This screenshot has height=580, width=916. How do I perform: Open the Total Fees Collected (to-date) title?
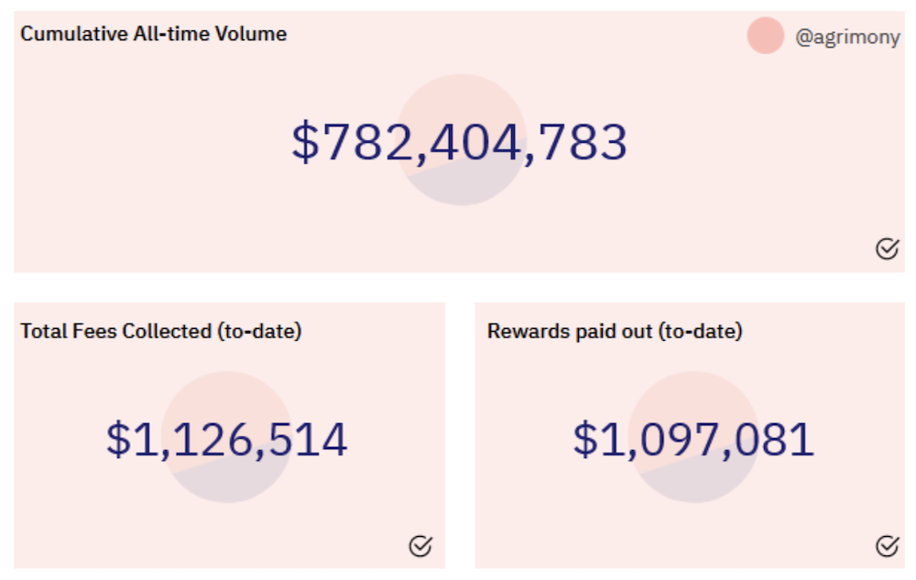tap(161, 331)
